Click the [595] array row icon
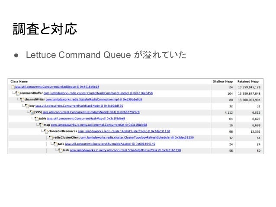This screenshot has width=276, height=207. click(32, 112)
